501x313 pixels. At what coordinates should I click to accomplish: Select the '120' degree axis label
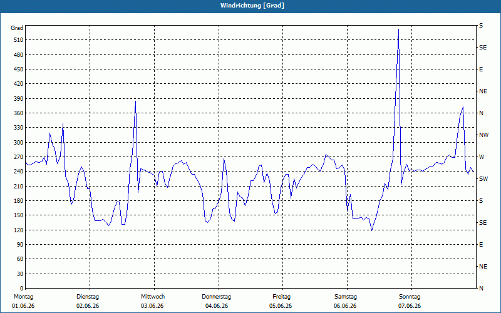[18, 230]
